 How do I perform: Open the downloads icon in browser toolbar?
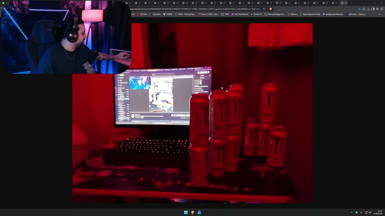[x=368, y=9]
